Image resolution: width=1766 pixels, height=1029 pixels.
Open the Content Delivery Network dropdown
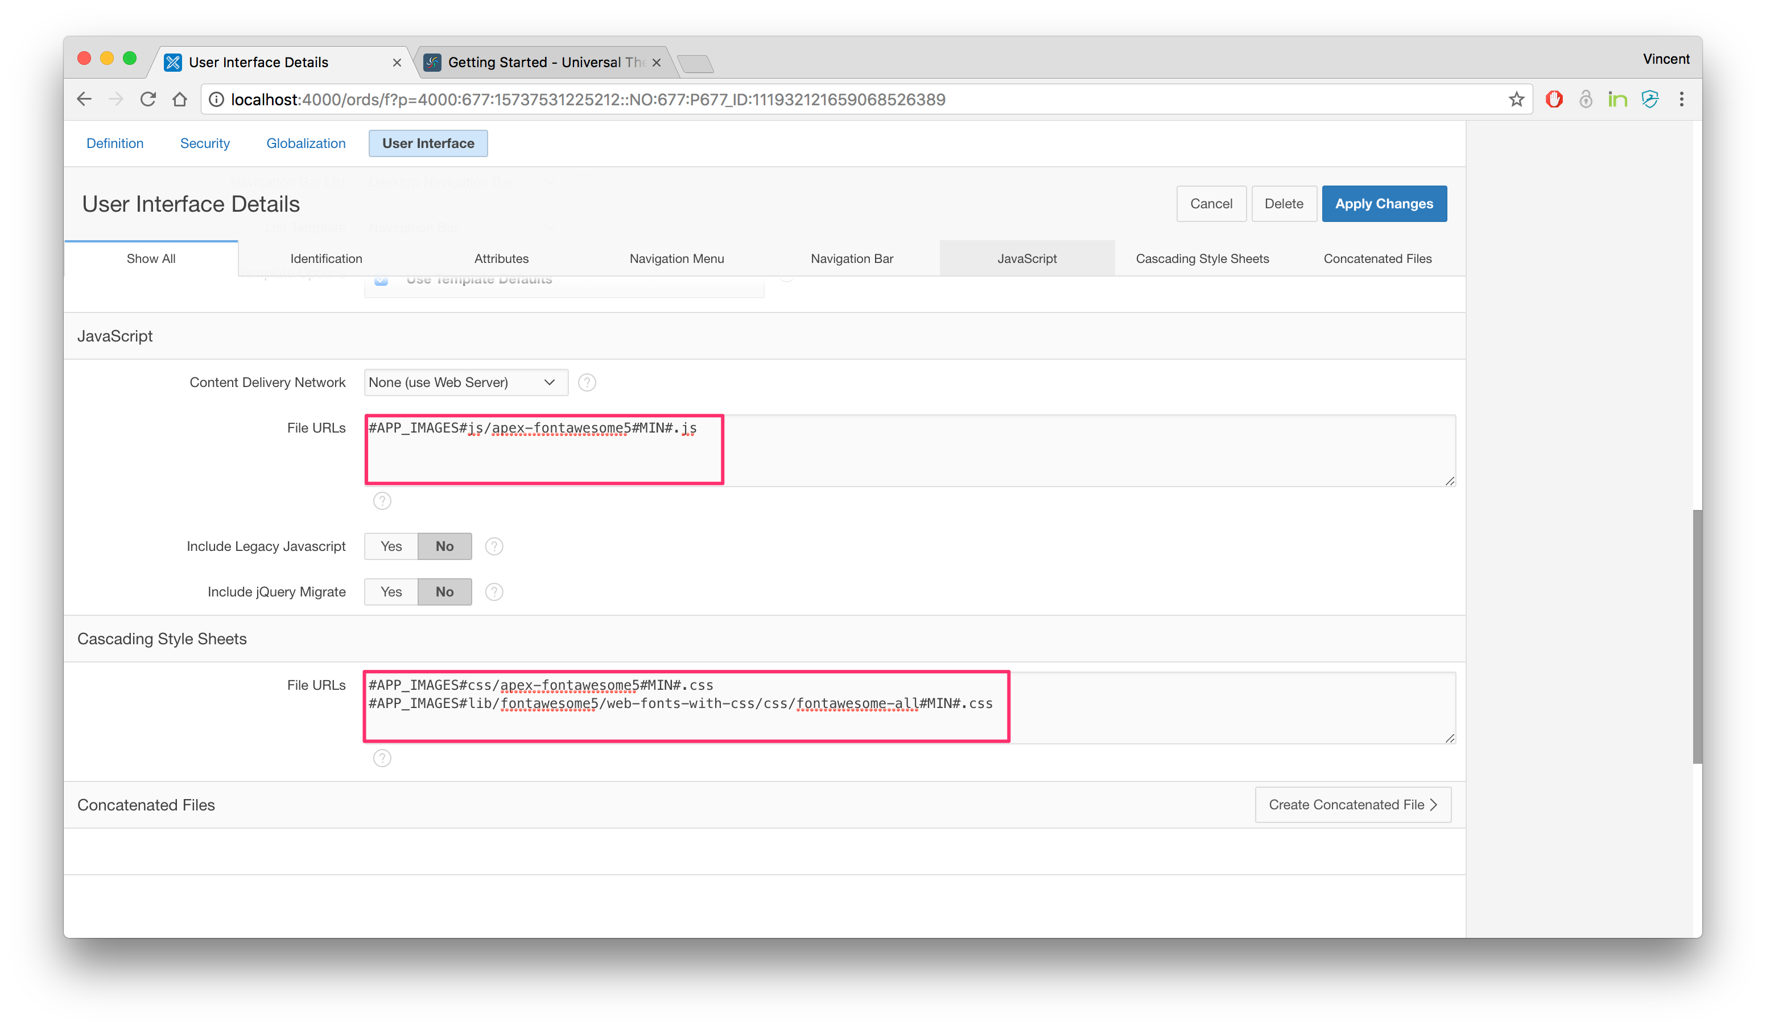point(465,382)
